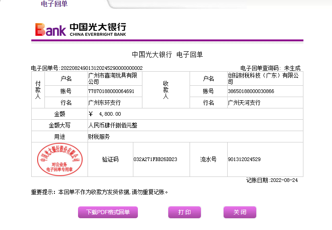Click the 打印 print button

tap(185, 212)
